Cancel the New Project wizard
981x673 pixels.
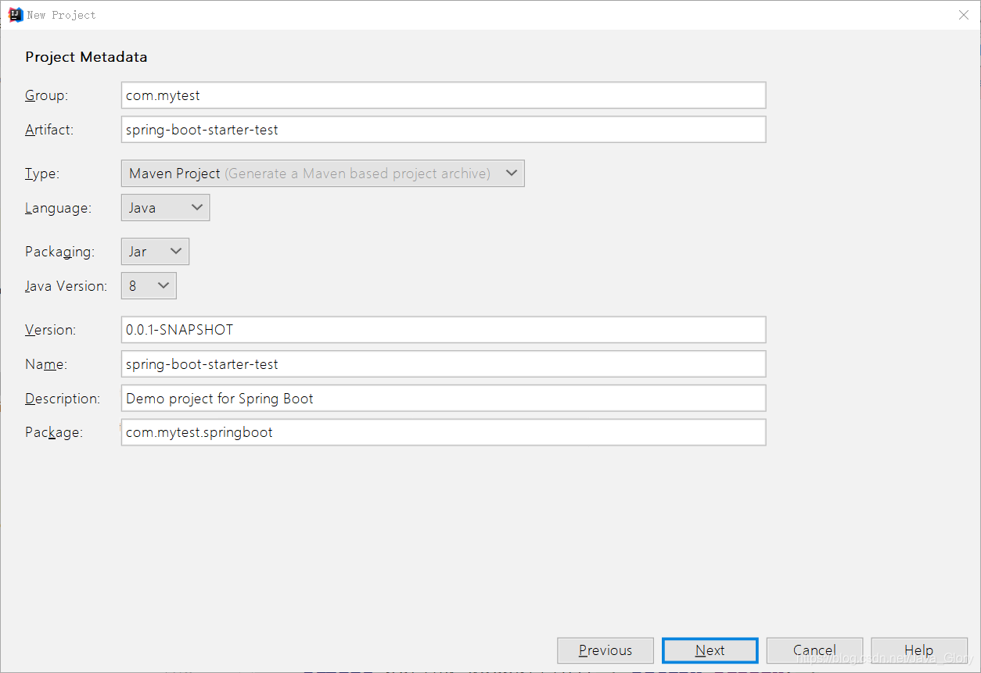[x=814, y=650]
